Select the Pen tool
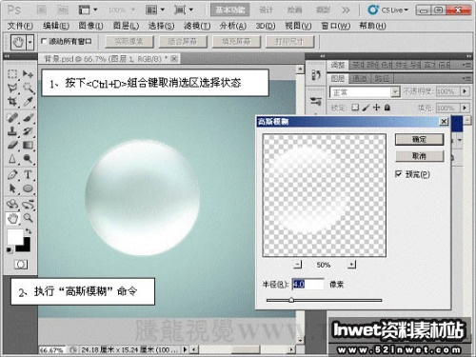The height and width of the screenshot is (357, 476). (x=12, y=174)
